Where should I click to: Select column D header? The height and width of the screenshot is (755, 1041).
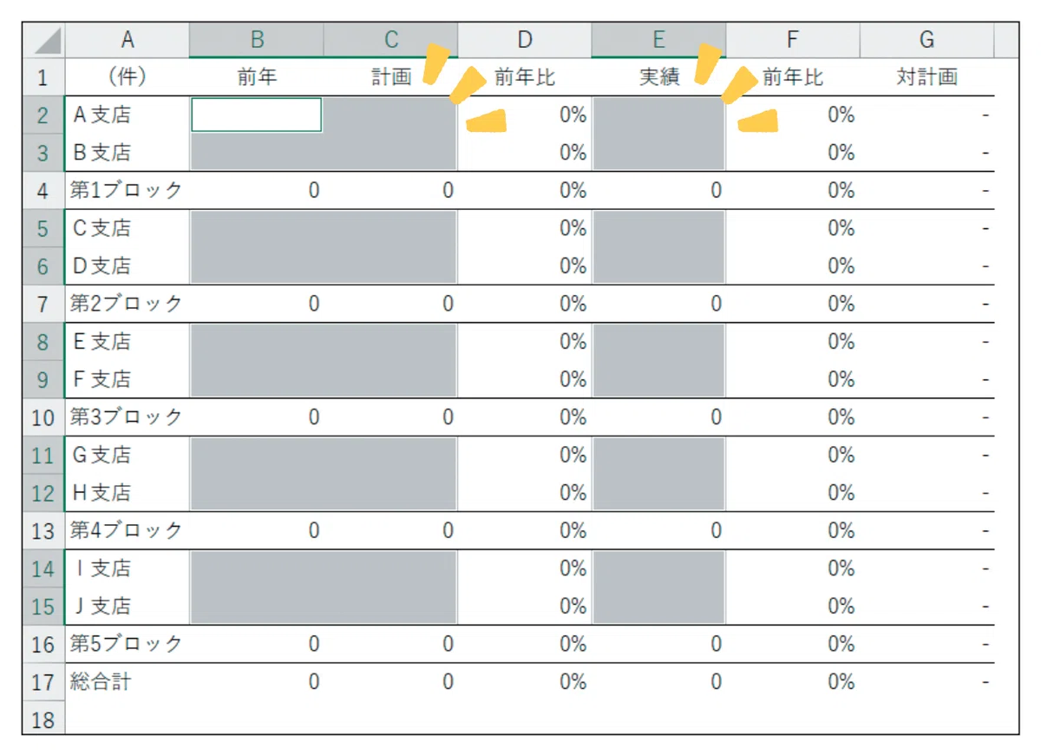pyautogui.click(x=525, y=40)
